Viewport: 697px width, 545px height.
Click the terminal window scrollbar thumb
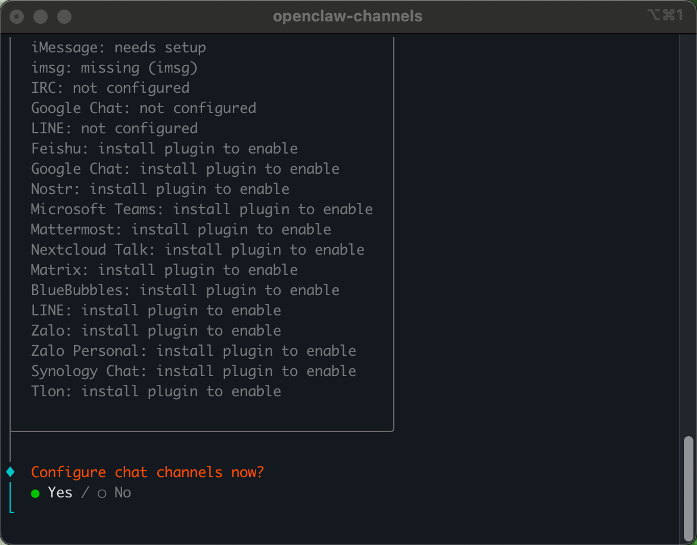click(688, 488)
